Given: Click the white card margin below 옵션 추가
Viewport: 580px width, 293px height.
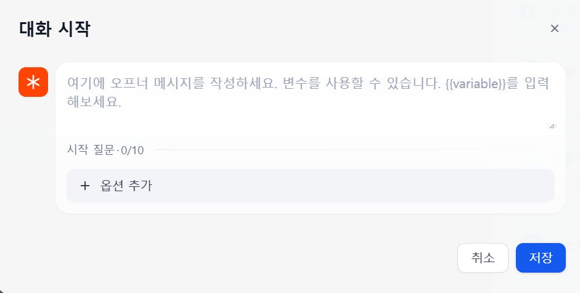Looking at the screenshot, I should pyautogui.click(x=308, y=207).
